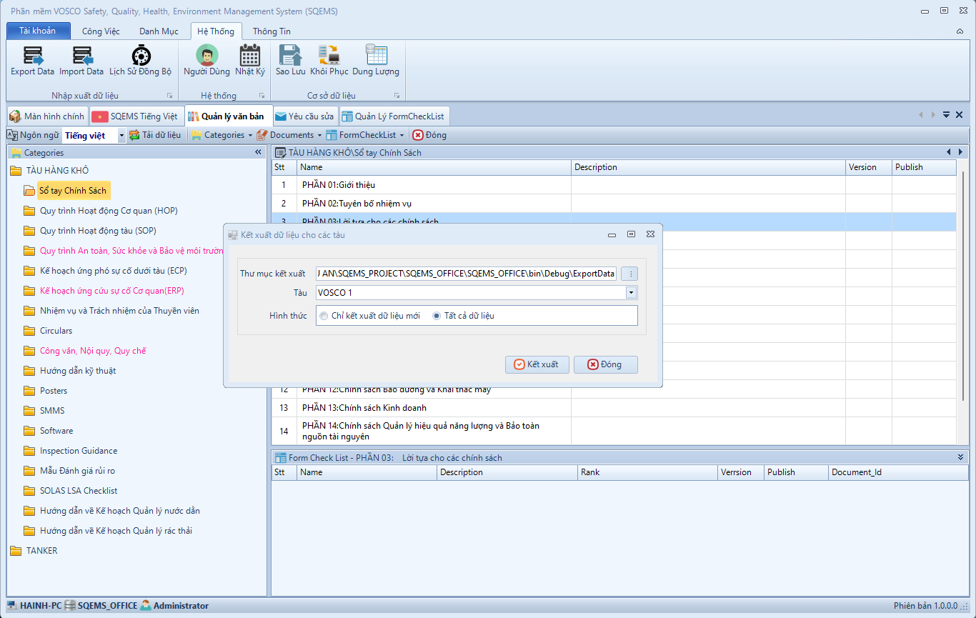Open the Nhật Ký log calendar icon
Screen dimensions: 976x618
pyautogui.click(x=250, y=60)
